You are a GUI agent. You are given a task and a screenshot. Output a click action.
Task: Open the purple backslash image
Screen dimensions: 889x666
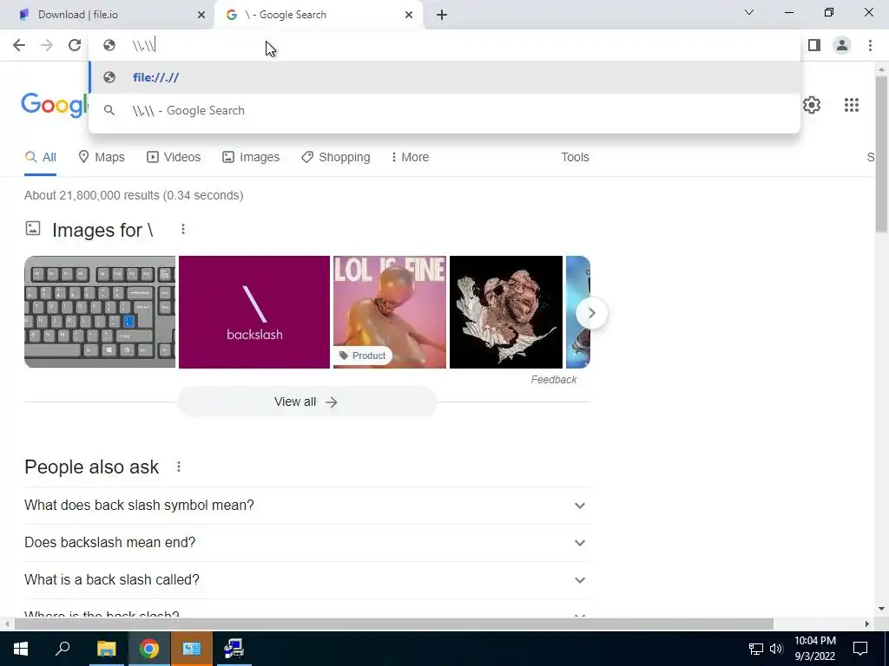pos(254,312)
